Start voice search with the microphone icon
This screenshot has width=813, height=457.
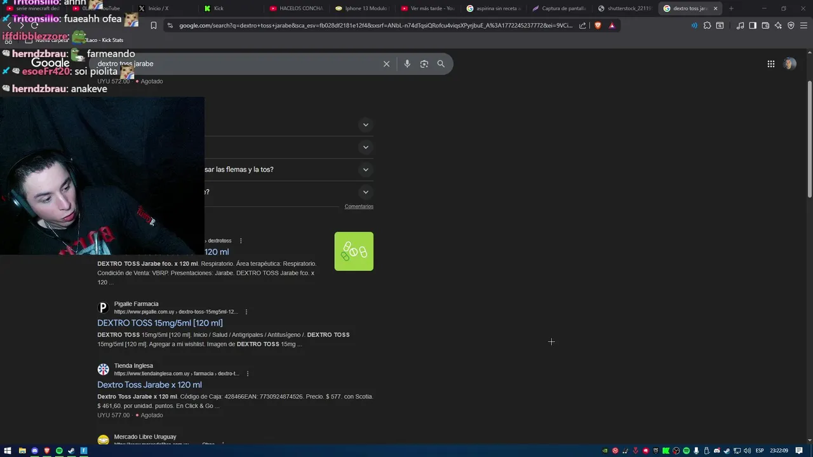(x=407, y=63)
